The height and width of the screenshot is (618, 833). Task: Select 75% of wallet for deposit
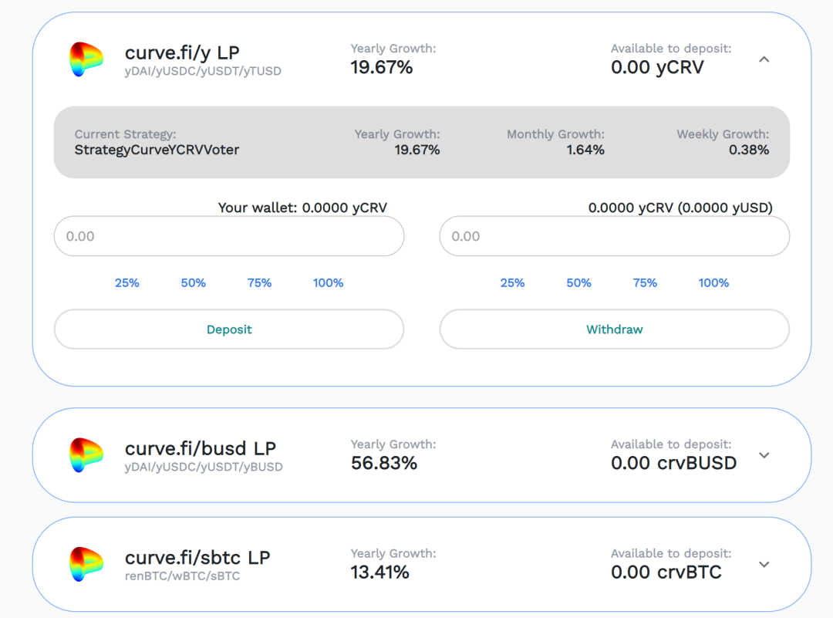point(259,282)
